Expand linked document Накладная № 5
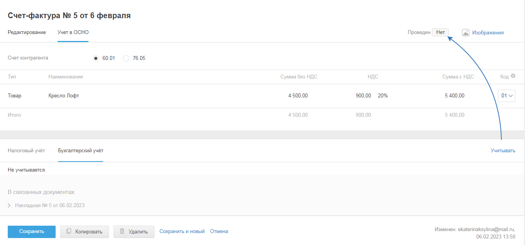Screen dimensions: 525x245 (9, 206)
